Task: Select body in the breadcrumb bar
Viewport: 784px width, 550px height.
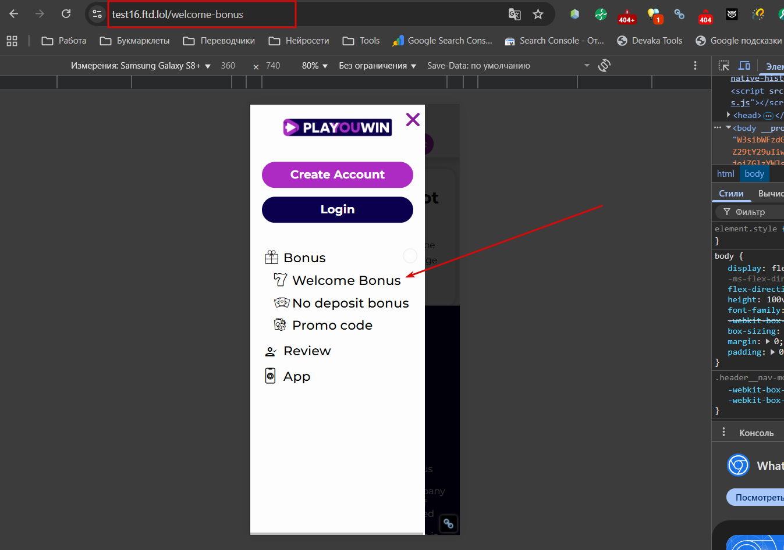Action: pyautogui.click(x=754, y=174)
